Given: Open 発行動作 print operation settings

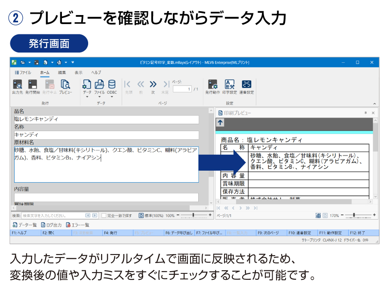Looking at the screenshot, I should coord(212,87).
